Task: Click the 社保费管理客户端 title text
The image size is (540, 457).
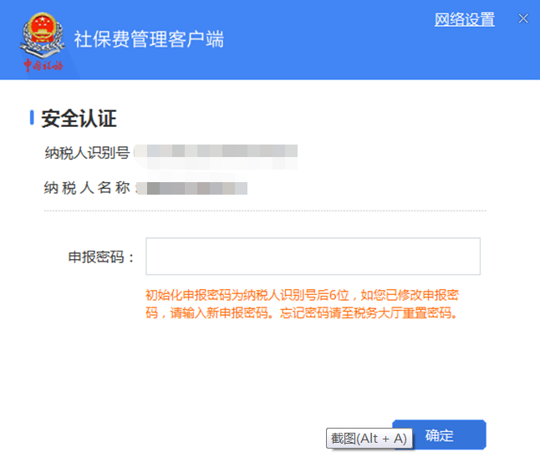Action: point(149,39)
